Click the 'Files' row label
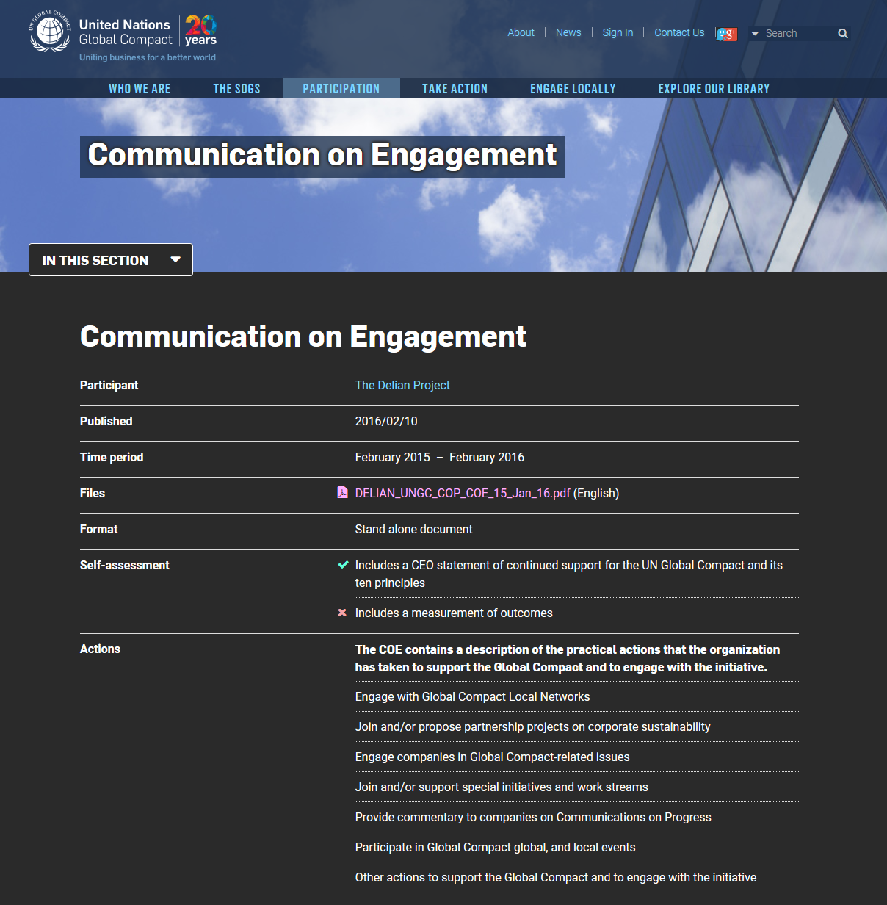Viewport: 887px width, 905px height. coord(93,493)
